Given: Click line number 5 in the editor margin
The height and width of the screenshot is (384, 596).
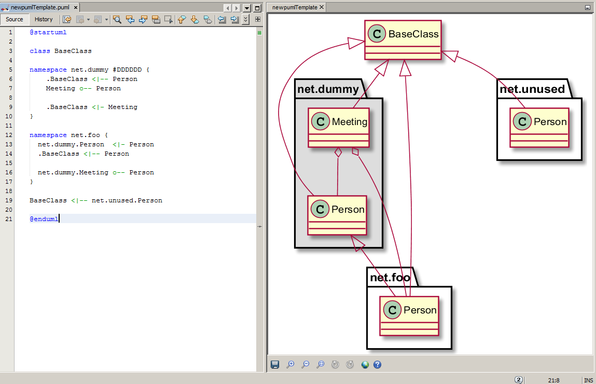Looking at the screenshot, I should coord(10,69).
